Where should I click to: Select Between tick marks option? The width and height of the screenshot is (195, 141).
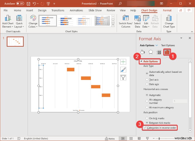pos(147,123)
